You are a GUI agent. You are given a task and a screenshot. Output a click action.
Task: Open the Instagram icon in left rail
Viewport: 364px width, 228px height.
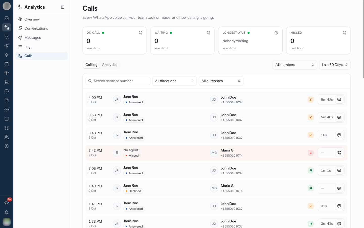(x=7, y=100)
